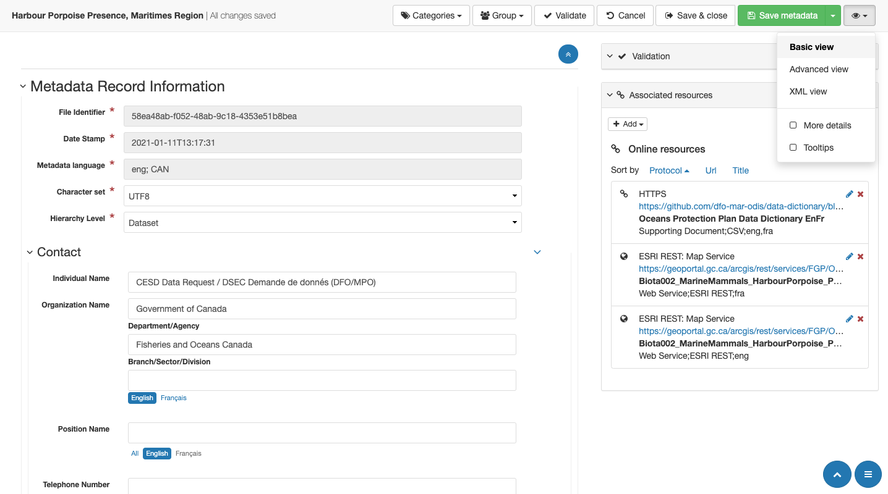Open geoportal URL of eng web service
Viewport: 888px width, 494px height.
point(741,331)
